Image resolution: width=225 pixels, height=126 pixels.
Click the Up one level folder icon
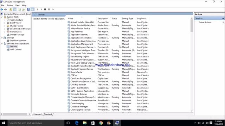[x=11, y=9]
